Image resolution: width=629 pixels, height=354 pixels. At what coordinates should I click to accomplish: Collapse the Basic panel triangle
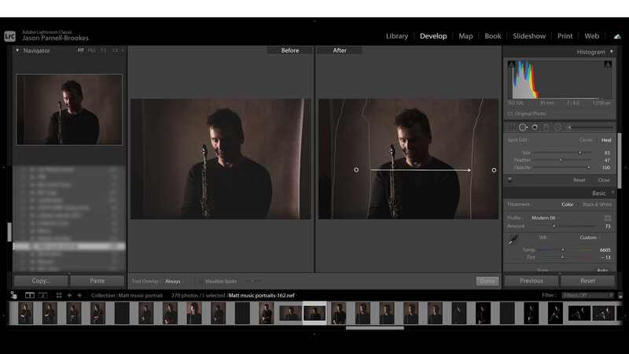[x=612, y=193]
